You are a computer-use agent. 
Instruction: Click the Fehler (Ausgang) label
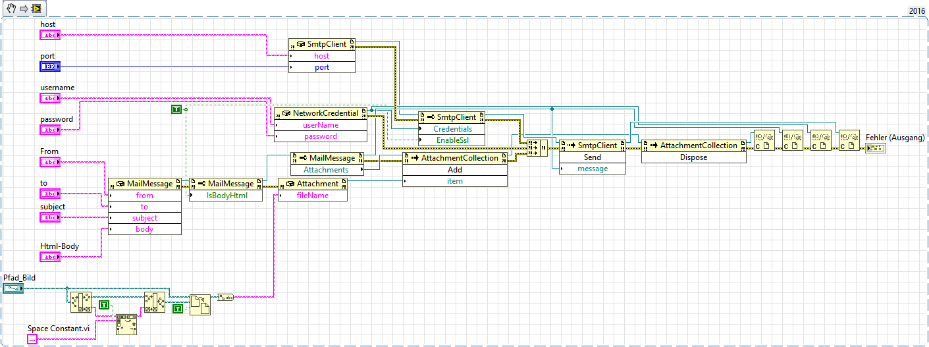point(895,138)
